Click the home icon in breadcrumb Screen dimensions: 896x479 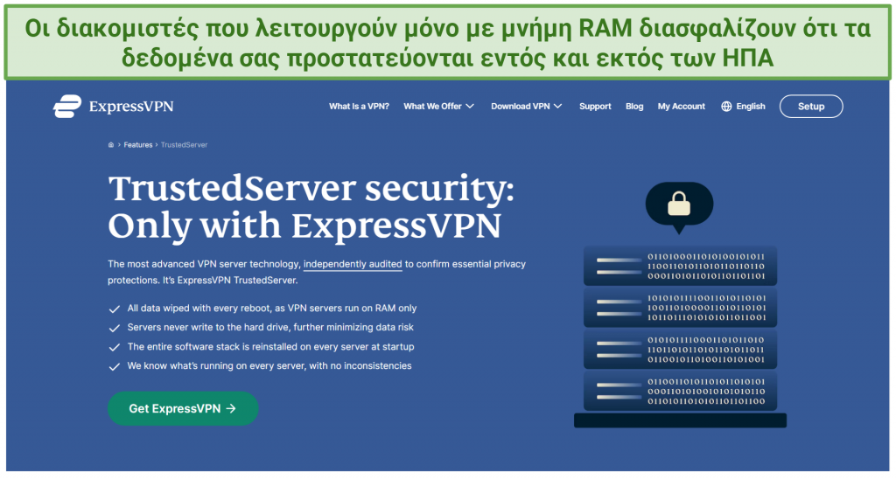click(111, 145)
